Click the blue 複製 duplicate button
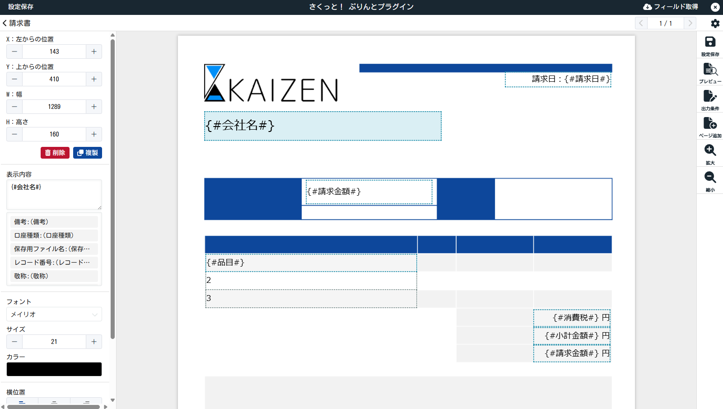Image resolution: width=723 pixels, height=409 pixels. coord(88,153)
